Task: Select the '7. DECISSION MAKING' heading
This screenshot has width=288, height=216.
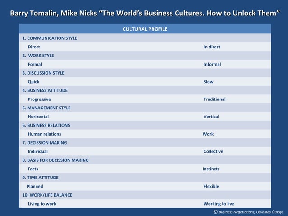Action: pos(45,143)
